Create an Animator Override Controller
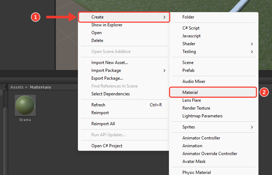This screenshot has height=175, width=272. [214, 153]
